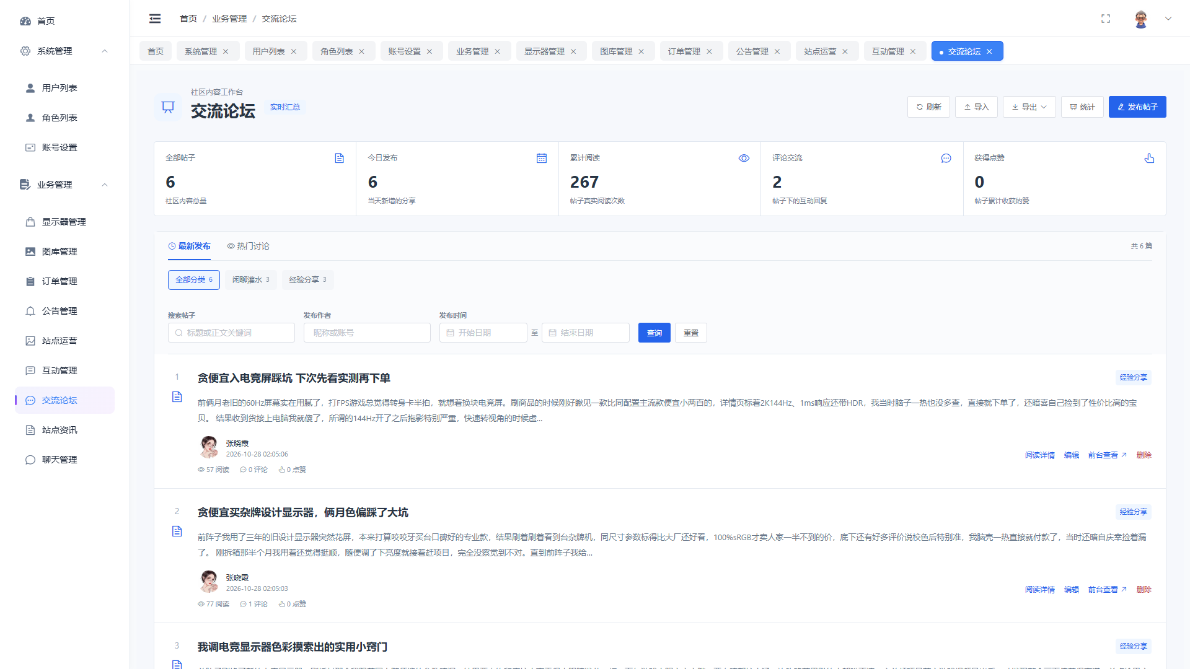Click the 查询 button
The height and width of the screenshot is (669, 1190).
(x=654, y=333)
